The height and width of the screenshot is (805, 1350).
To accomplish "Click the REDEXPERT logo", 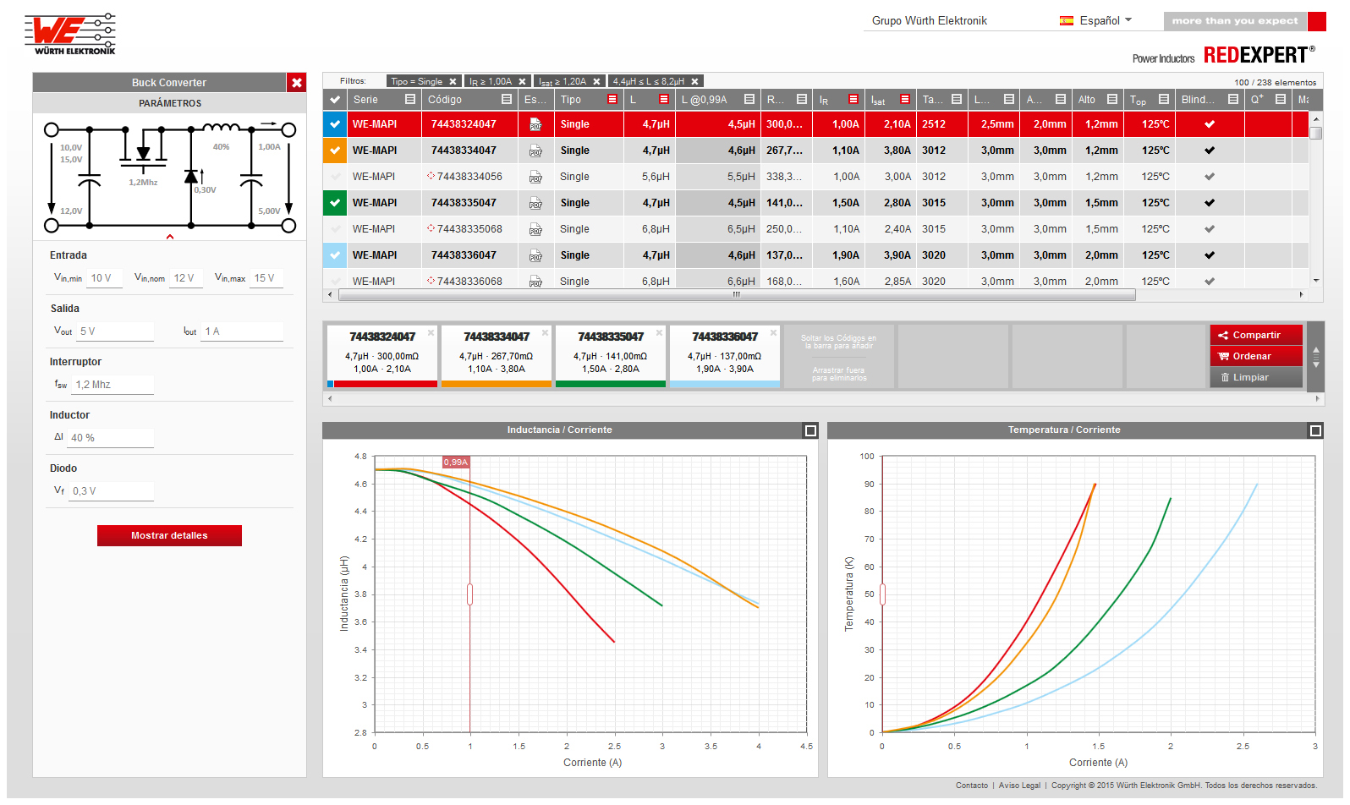I will pyautogui.click(x=1259, y=55).
